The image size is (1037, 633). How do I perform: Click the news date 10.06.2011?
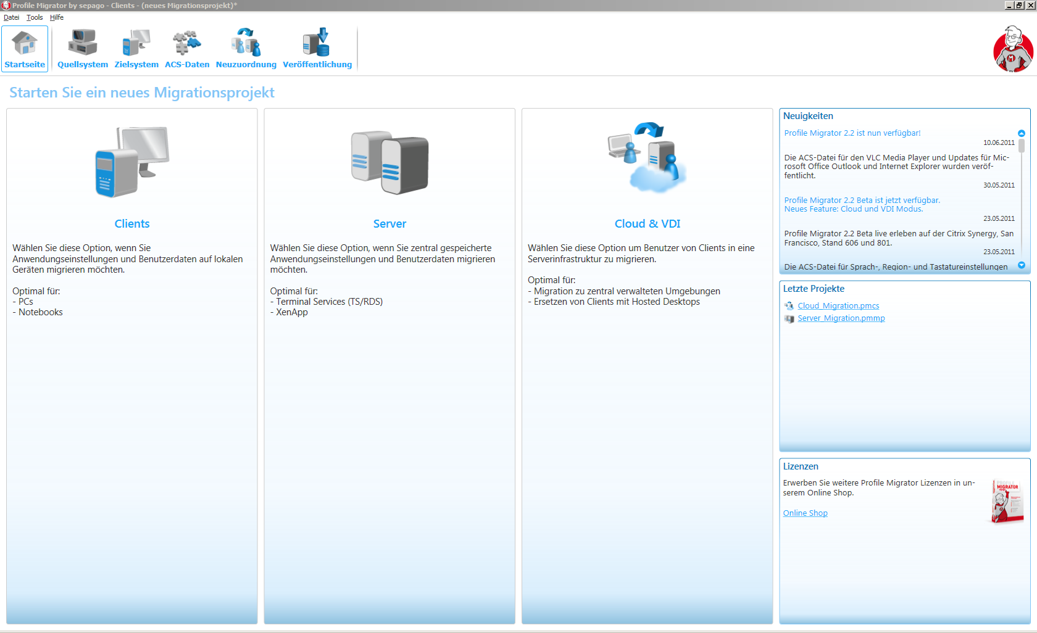coord(999,143)
